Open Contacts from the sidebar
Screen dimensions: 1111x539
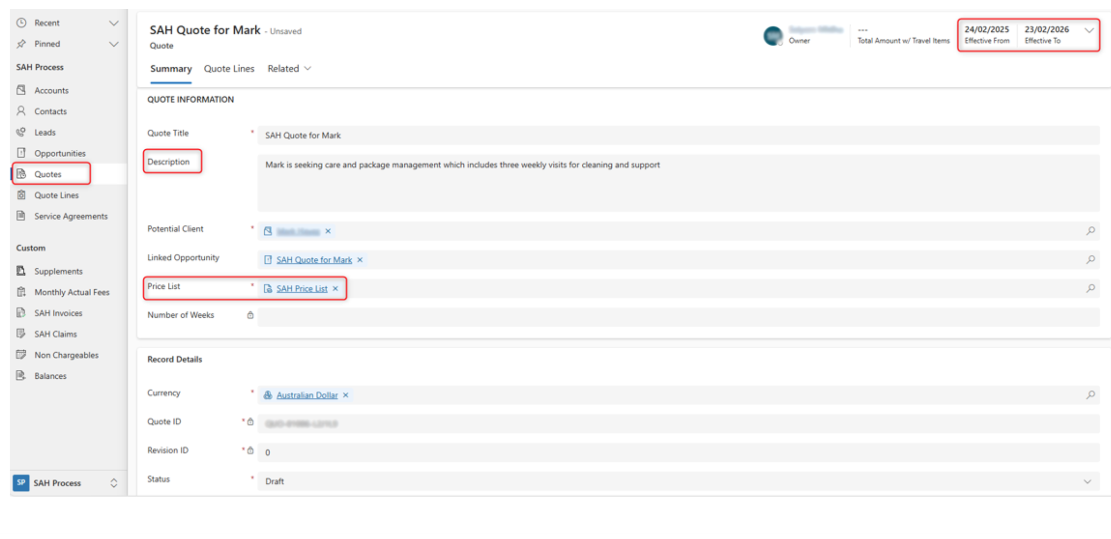click(x=50, y=111)
